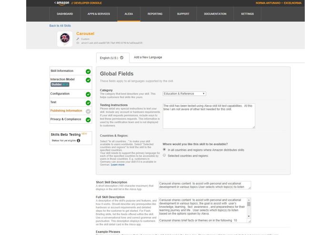Open Interaction Model section
This screenshot has width=331, height=235.
click(x=62, y=79)
